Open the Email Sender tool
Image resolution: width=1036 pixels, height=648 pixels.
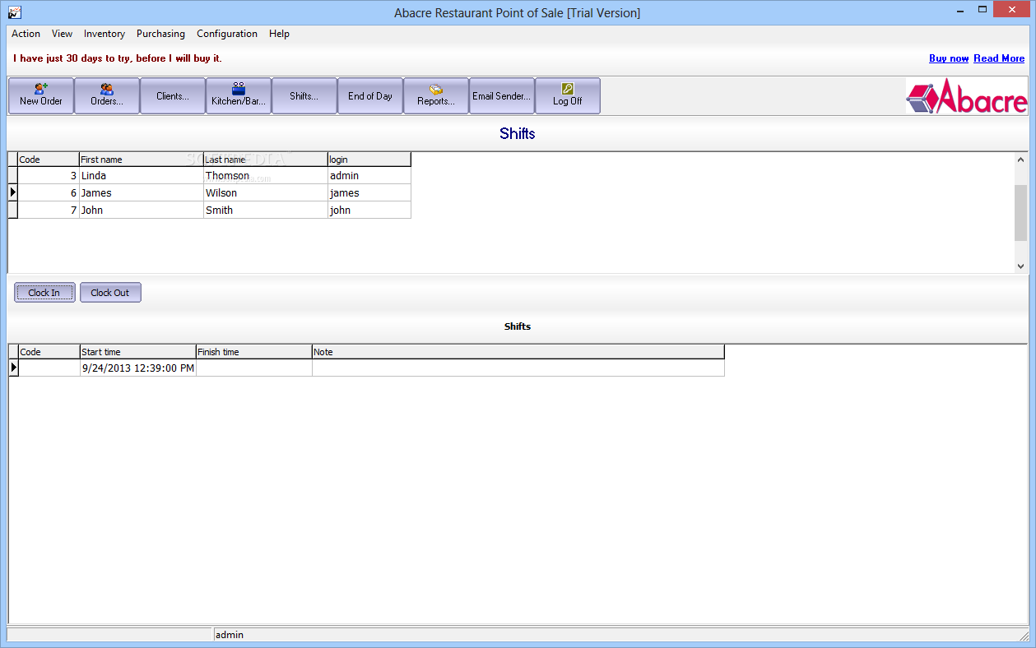pos(502,95)
